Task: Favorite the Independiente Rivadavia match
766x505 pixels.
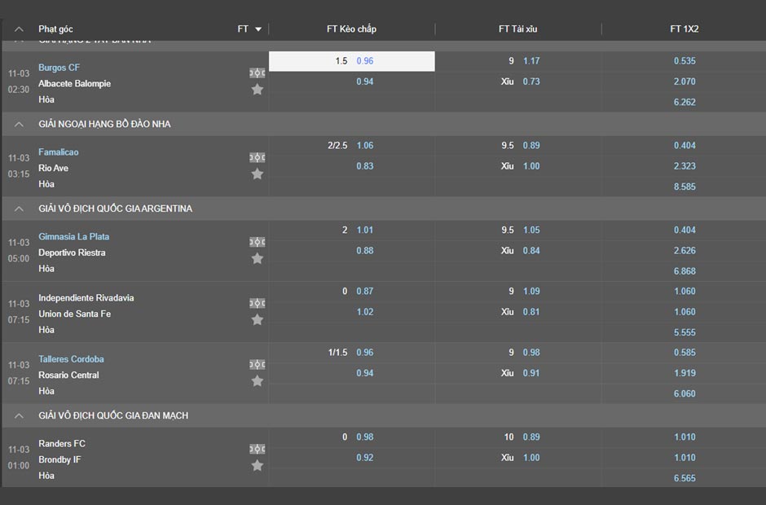Action: click(258, 320)
